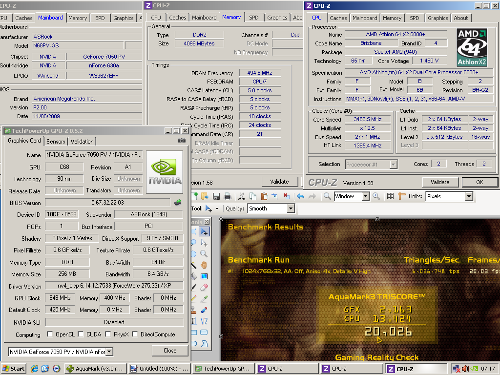This screenshot has height=375, width=500.
Task: Click Validate in the middle CPU-Z Memory window
Action: [280, 182]
